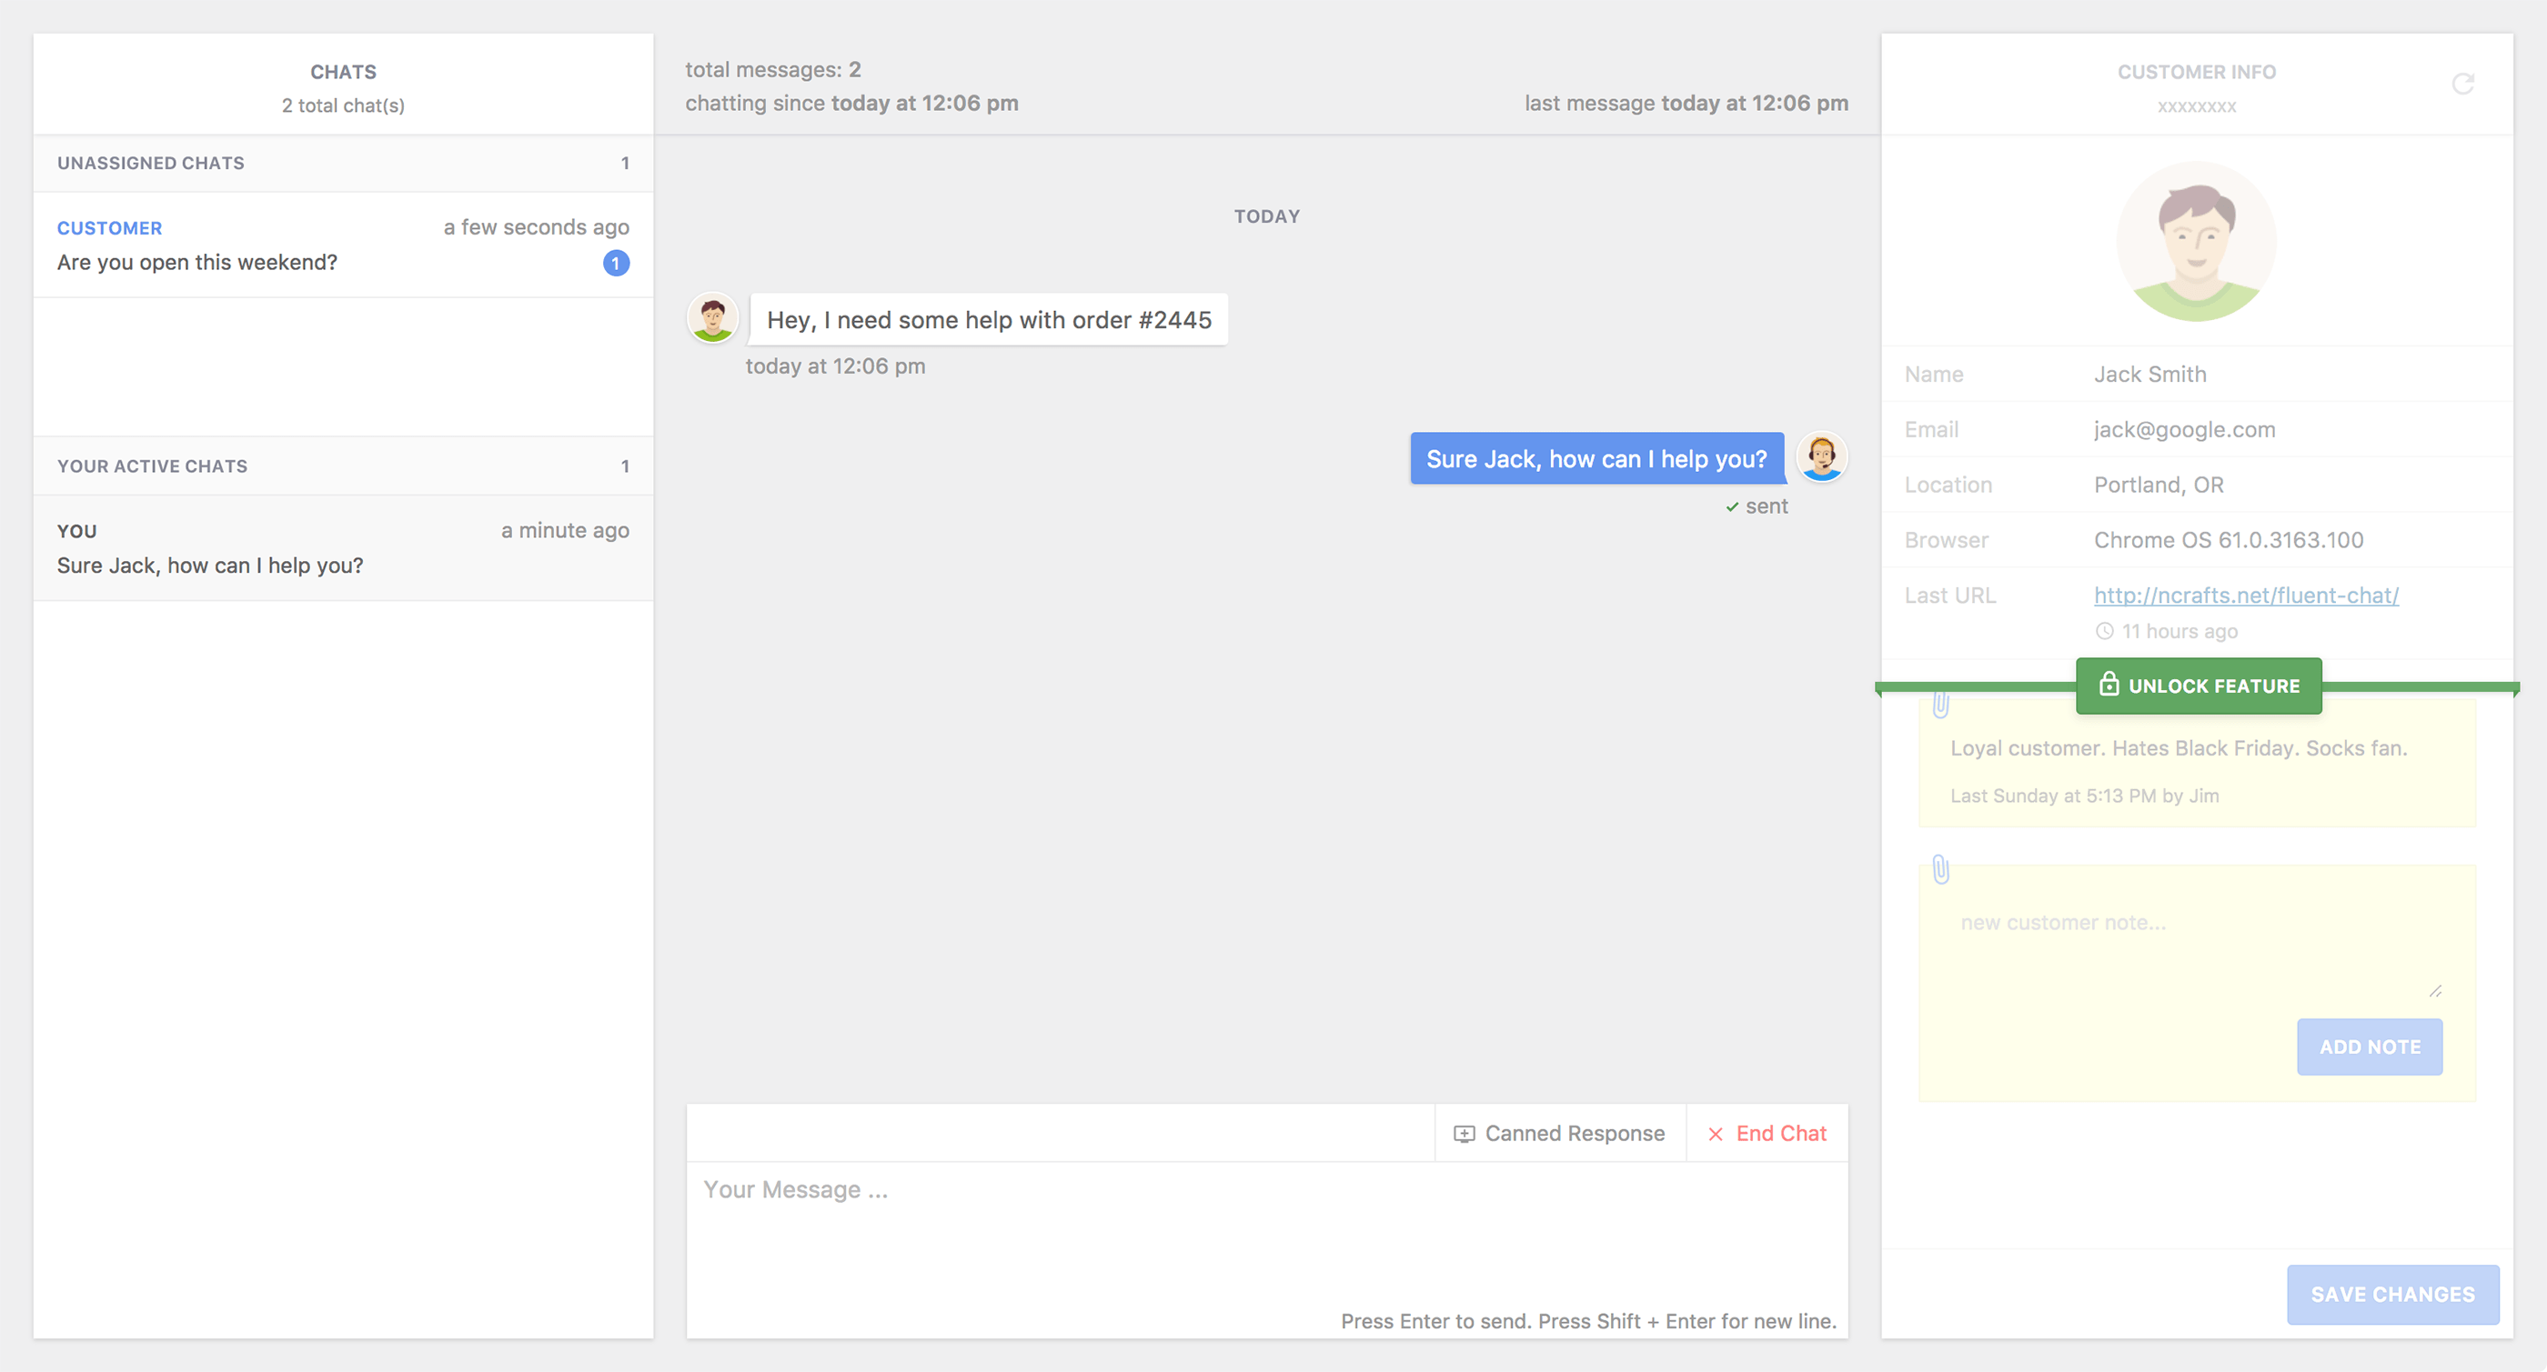The image size is (2547, 1372).
Task: End the current chat
Action: point(1767,1133)
